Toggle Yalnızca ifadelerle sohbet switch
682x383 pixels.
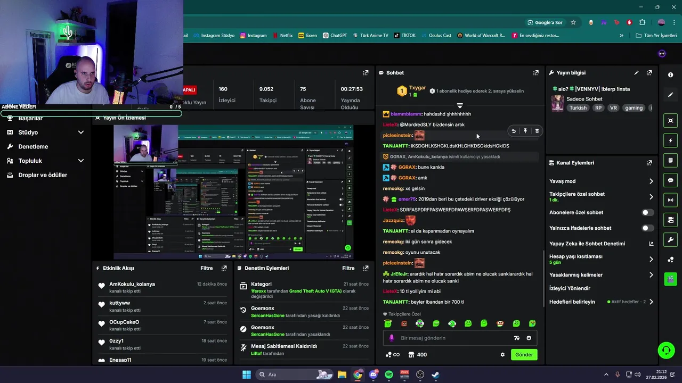point(647,228)
